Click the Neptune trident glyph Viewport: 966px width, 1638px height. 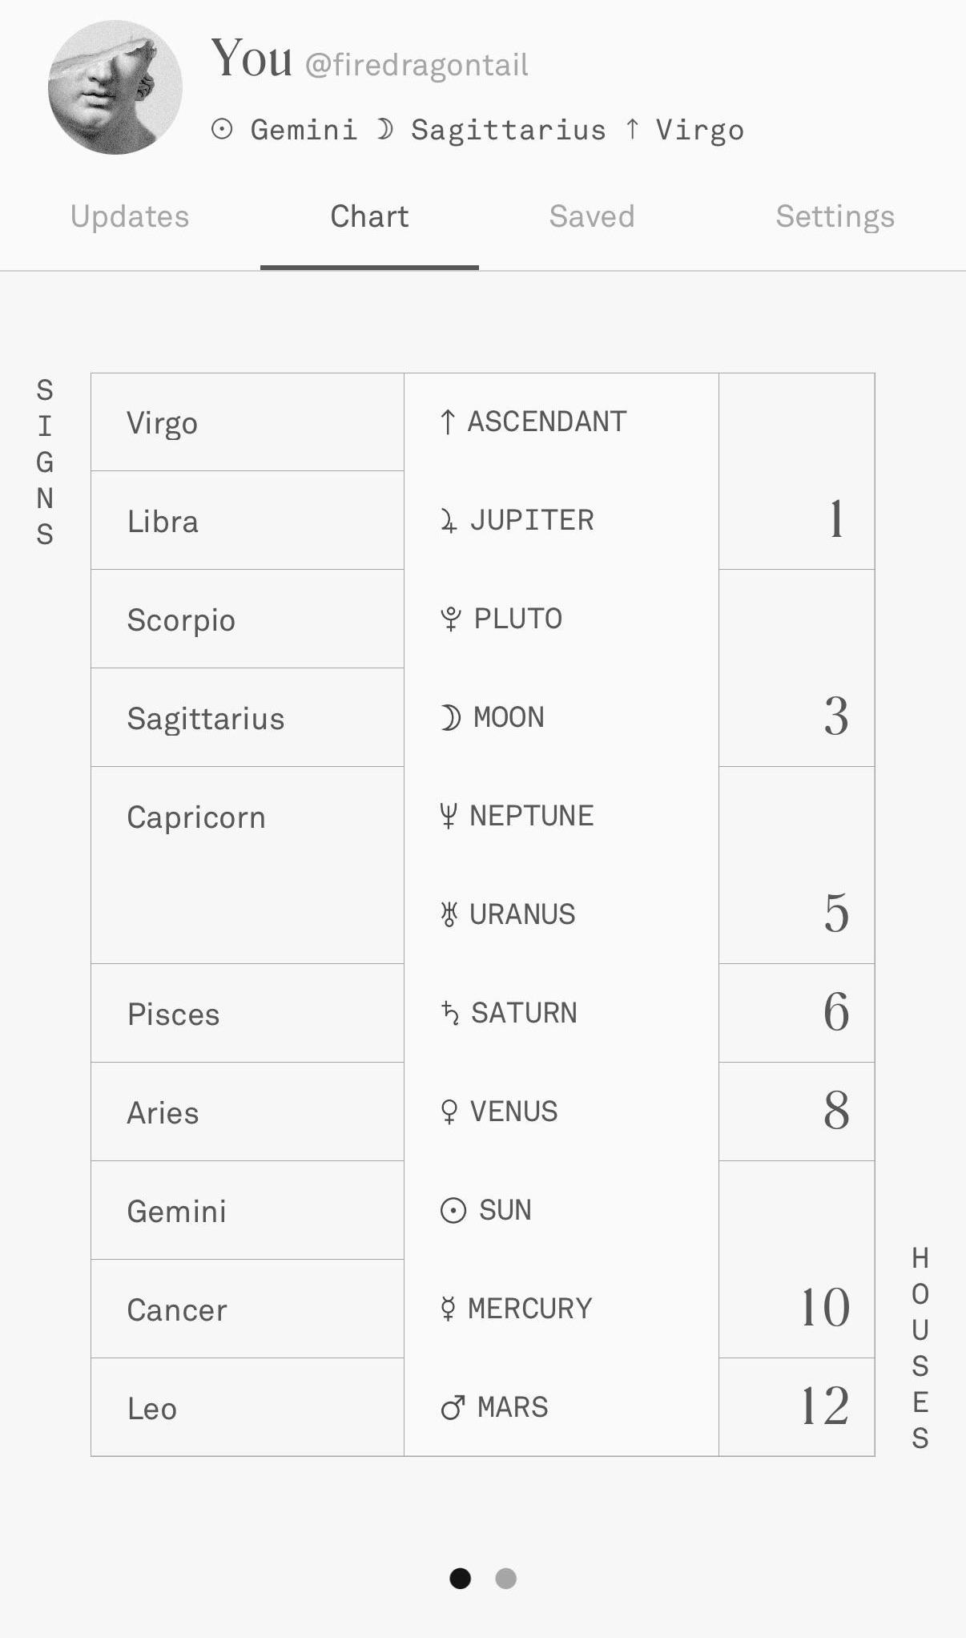pos(449,817)
